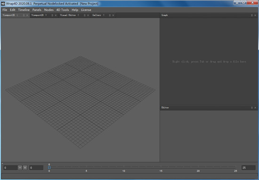Close the Graph panel
The width and height of the screenshot is (259, 180).
(255, 16)
